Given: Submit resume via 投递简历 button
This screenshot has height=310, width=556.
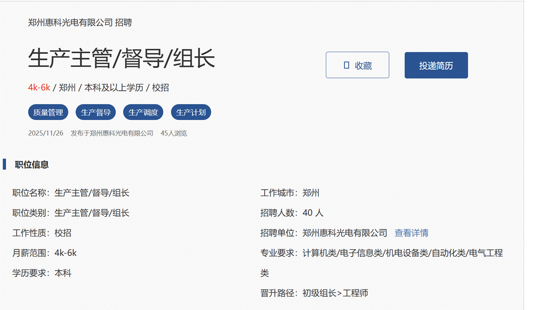Looking at the screenshot, I should point(436,65).
